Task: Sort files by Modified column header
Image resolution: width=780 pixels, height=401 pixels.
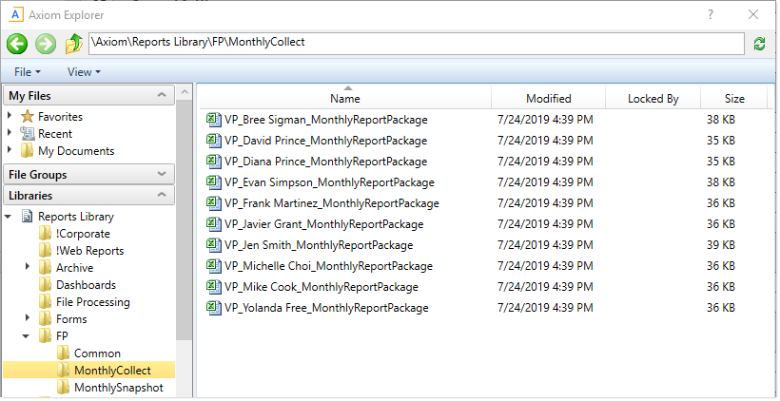Action: coord(548,99)
